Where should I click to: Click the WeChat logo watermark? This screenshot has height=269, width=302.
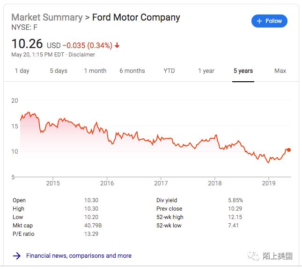click(253, 256)
